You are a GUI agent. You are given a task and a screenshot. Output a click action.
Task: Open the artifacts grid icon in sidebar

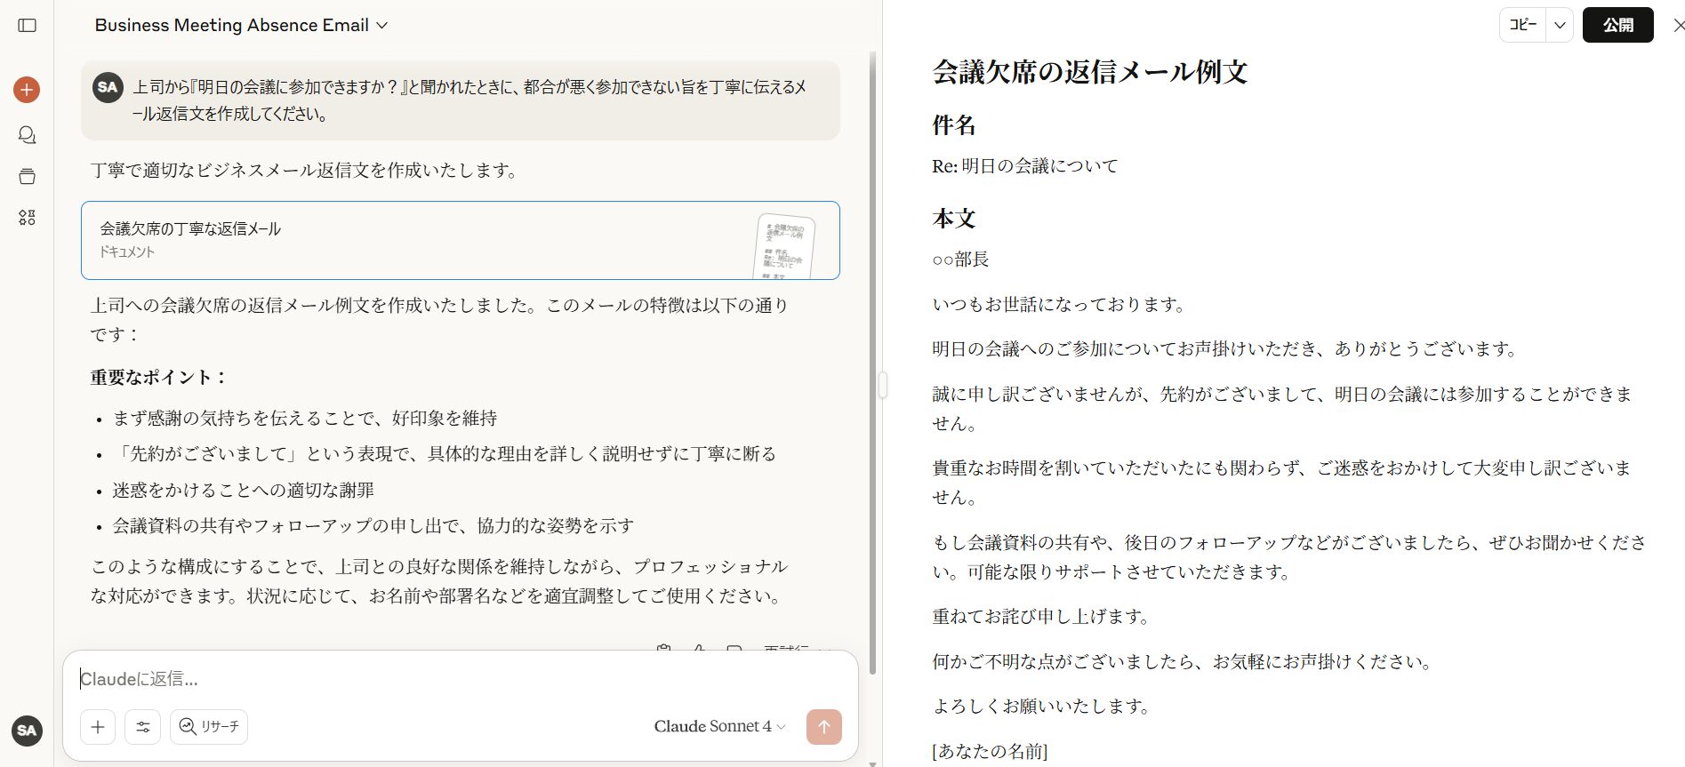pos(28,218)
